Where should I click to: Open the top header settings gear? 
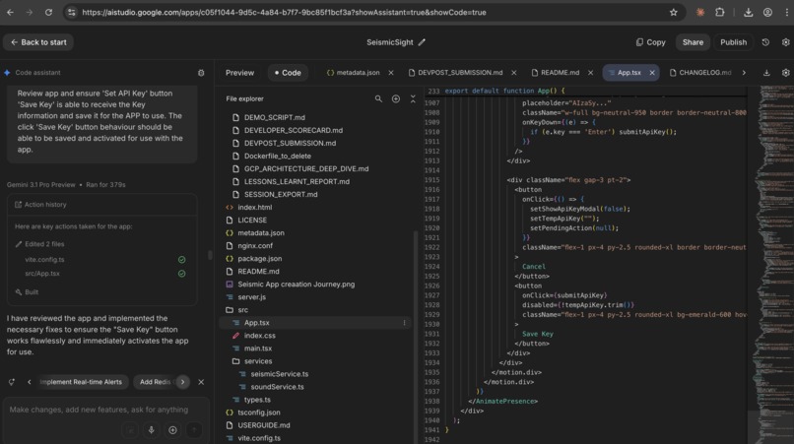pos(785,42)
